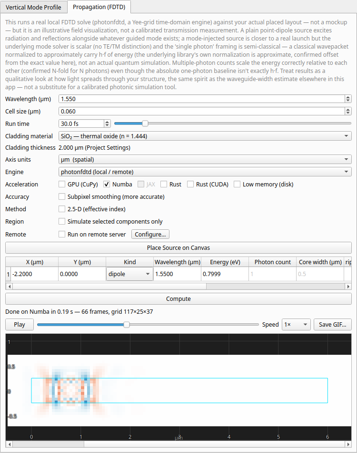Increase Run time with spinner up arrow
The height and width of the screenshot is (453, 357).
107,122
